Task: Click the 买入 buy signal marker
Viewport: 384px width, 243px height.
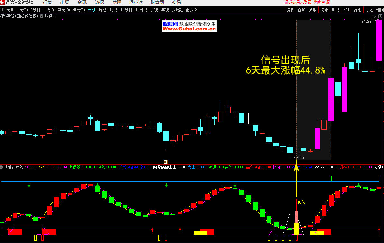Action: (301, 203)
